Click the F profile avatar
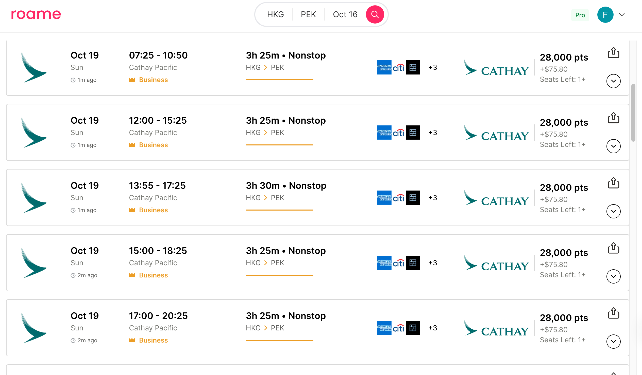The width and height of the screenshot is (642, 375). [x=605, y=15]
